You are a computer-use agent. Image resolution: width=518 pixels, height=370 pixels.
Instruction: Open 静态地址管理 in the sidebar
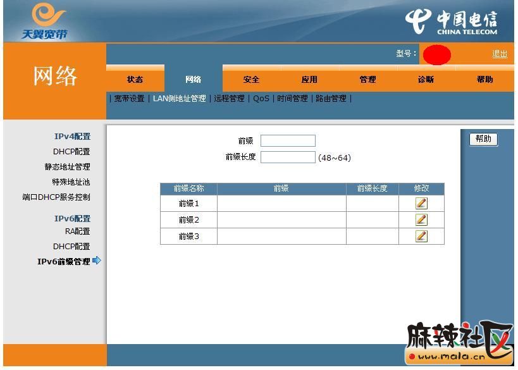pos(67,167)
